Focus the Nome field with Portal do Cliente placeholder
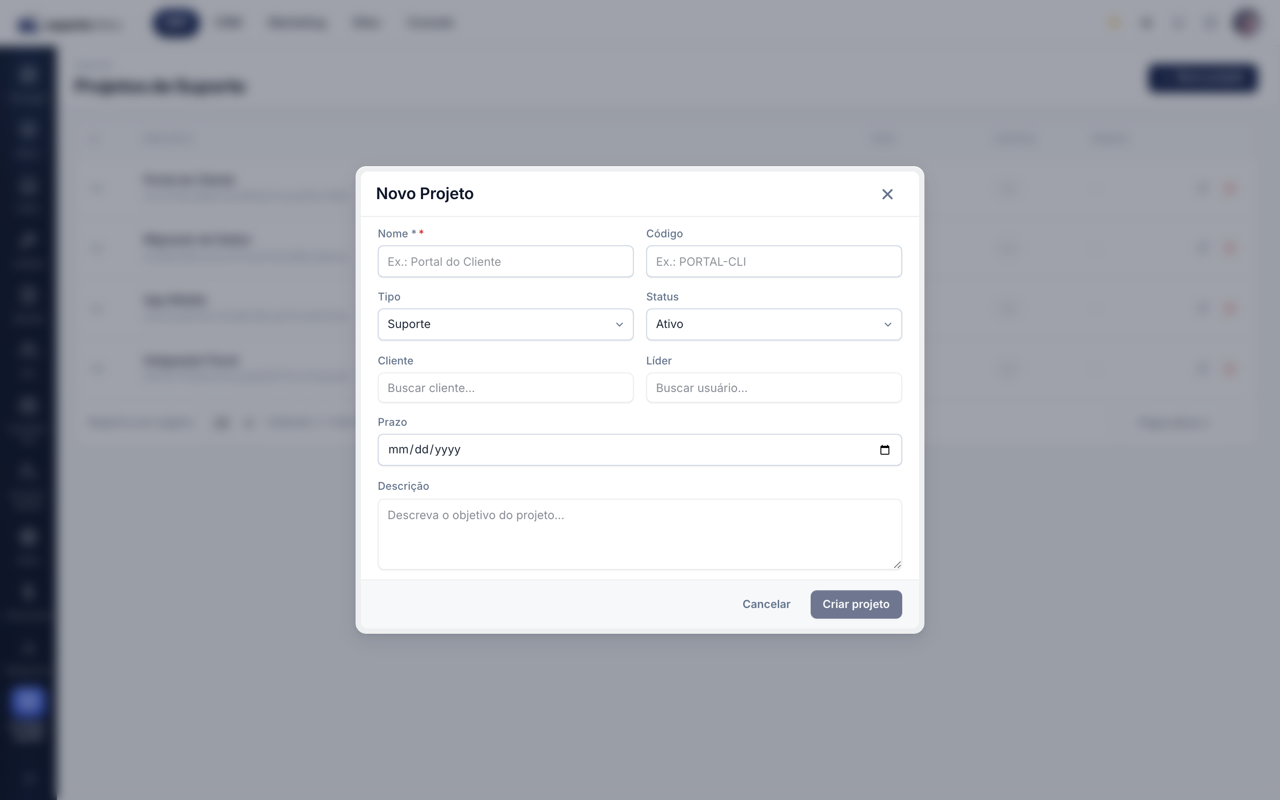Screen dimensions: 1280x800 505,261
